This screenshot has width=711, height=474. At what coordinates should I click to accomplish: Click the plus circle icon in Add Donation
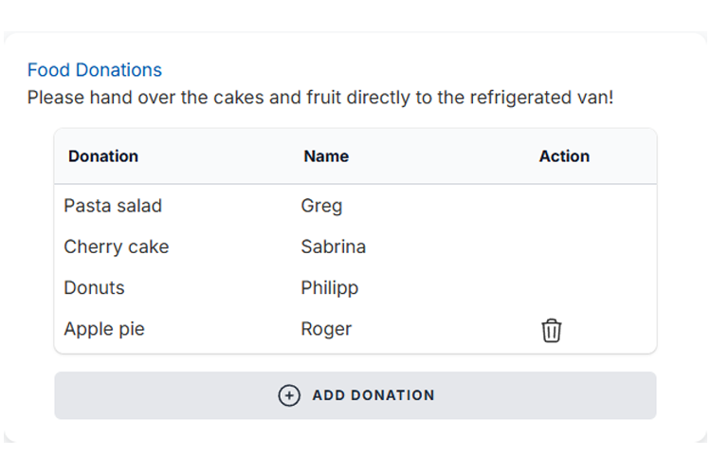tap(289, 395)
